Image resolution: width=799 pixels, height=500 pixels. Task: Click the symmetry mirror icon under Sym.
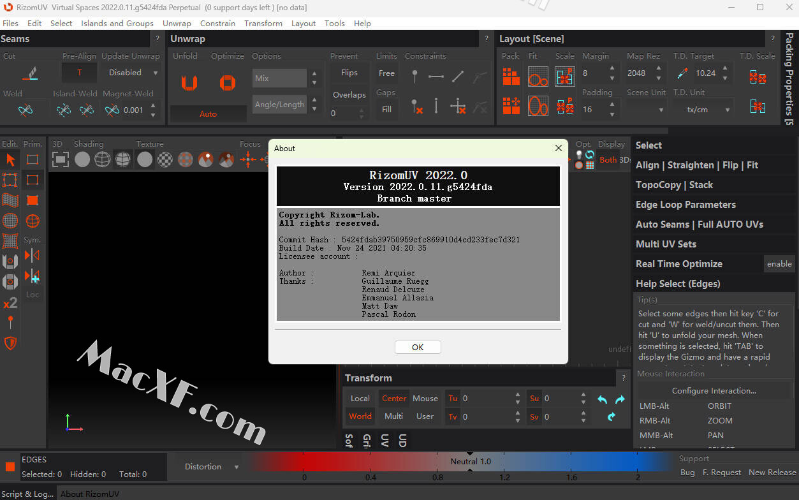[32, 256]
